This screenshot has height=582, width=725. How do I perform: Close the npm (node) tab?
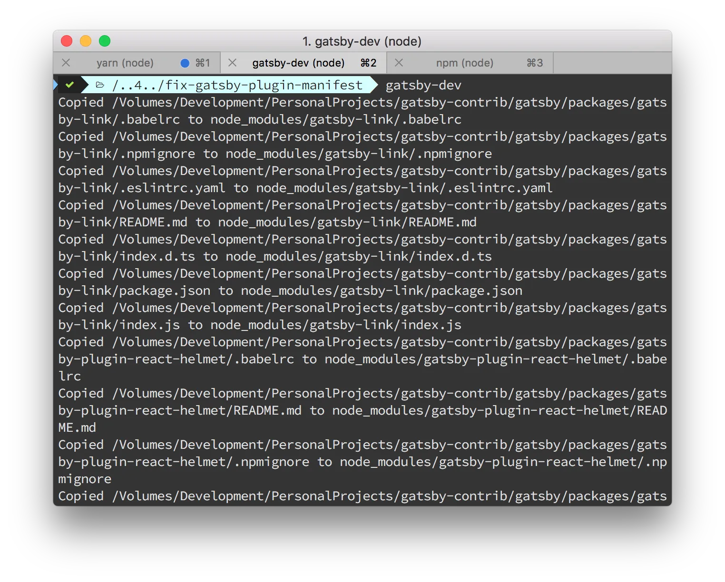399,63
